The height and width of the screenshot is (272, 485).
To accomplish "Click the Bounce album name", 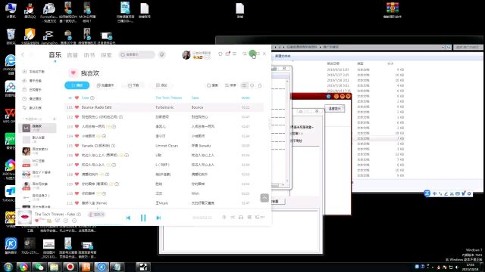I will [x=197, y=107].
